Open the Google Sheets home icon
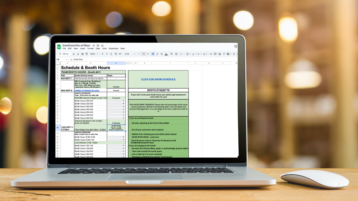The width and height of the screenshot is (358, 201). pos(59,47)
